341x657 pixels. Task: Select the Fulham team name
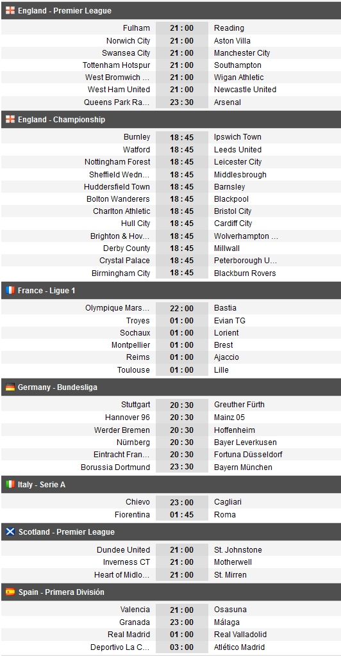137,28
